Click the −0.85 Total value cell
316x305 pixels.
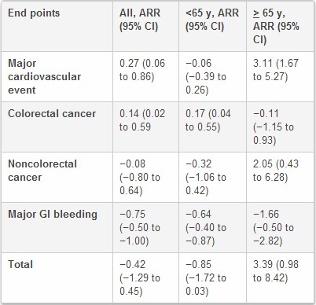coord(212,277)
